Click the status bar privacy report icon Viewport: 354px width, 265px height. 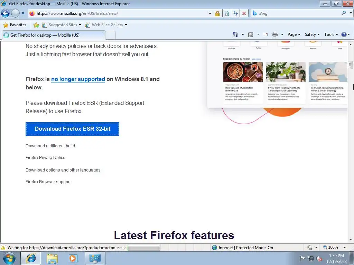pos(309,247)
